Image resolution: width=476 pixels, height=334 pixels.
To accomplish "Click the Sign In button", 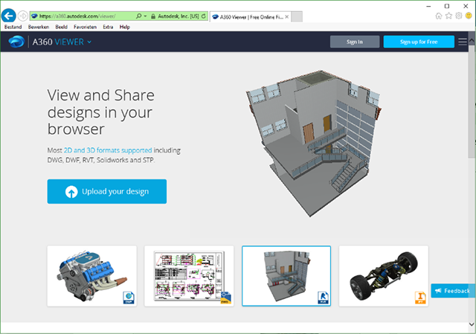I will pyautogui.click(x=355, y=42).
